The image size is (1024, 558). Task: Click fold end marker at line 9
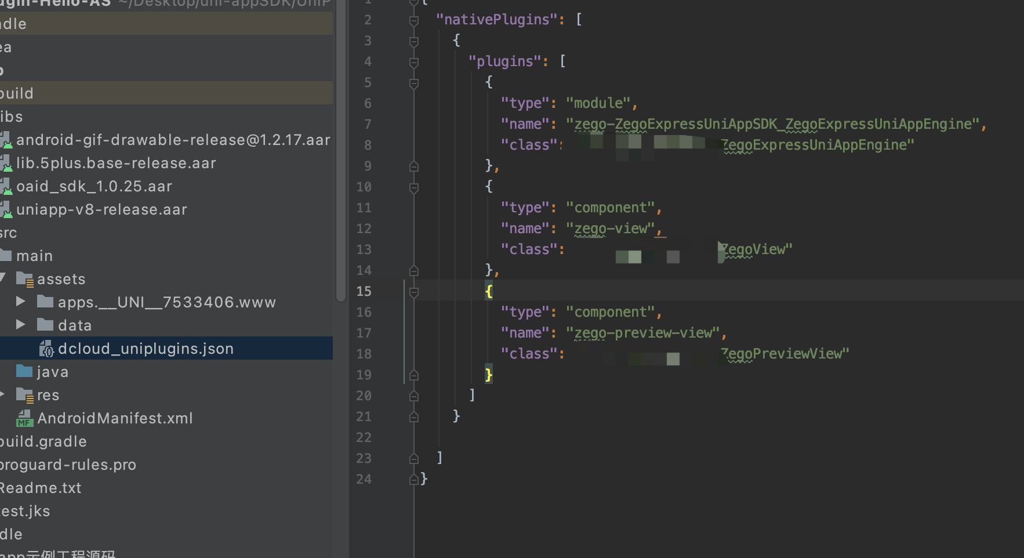point(414,166)
